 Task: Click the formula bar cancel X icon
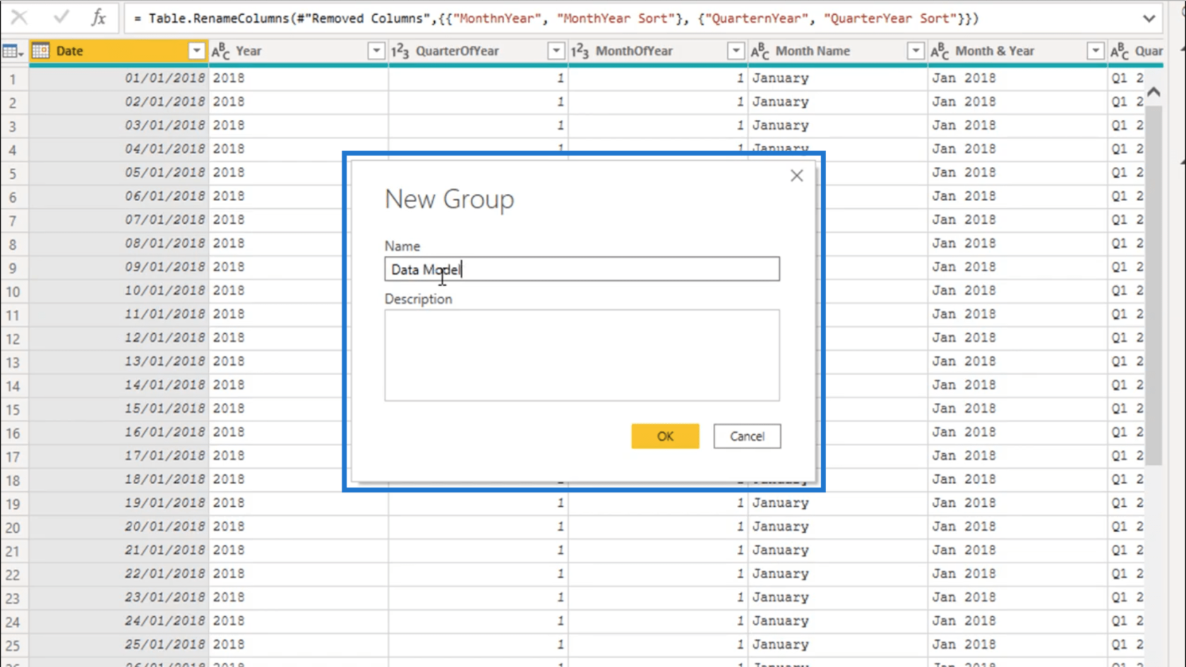19,17
